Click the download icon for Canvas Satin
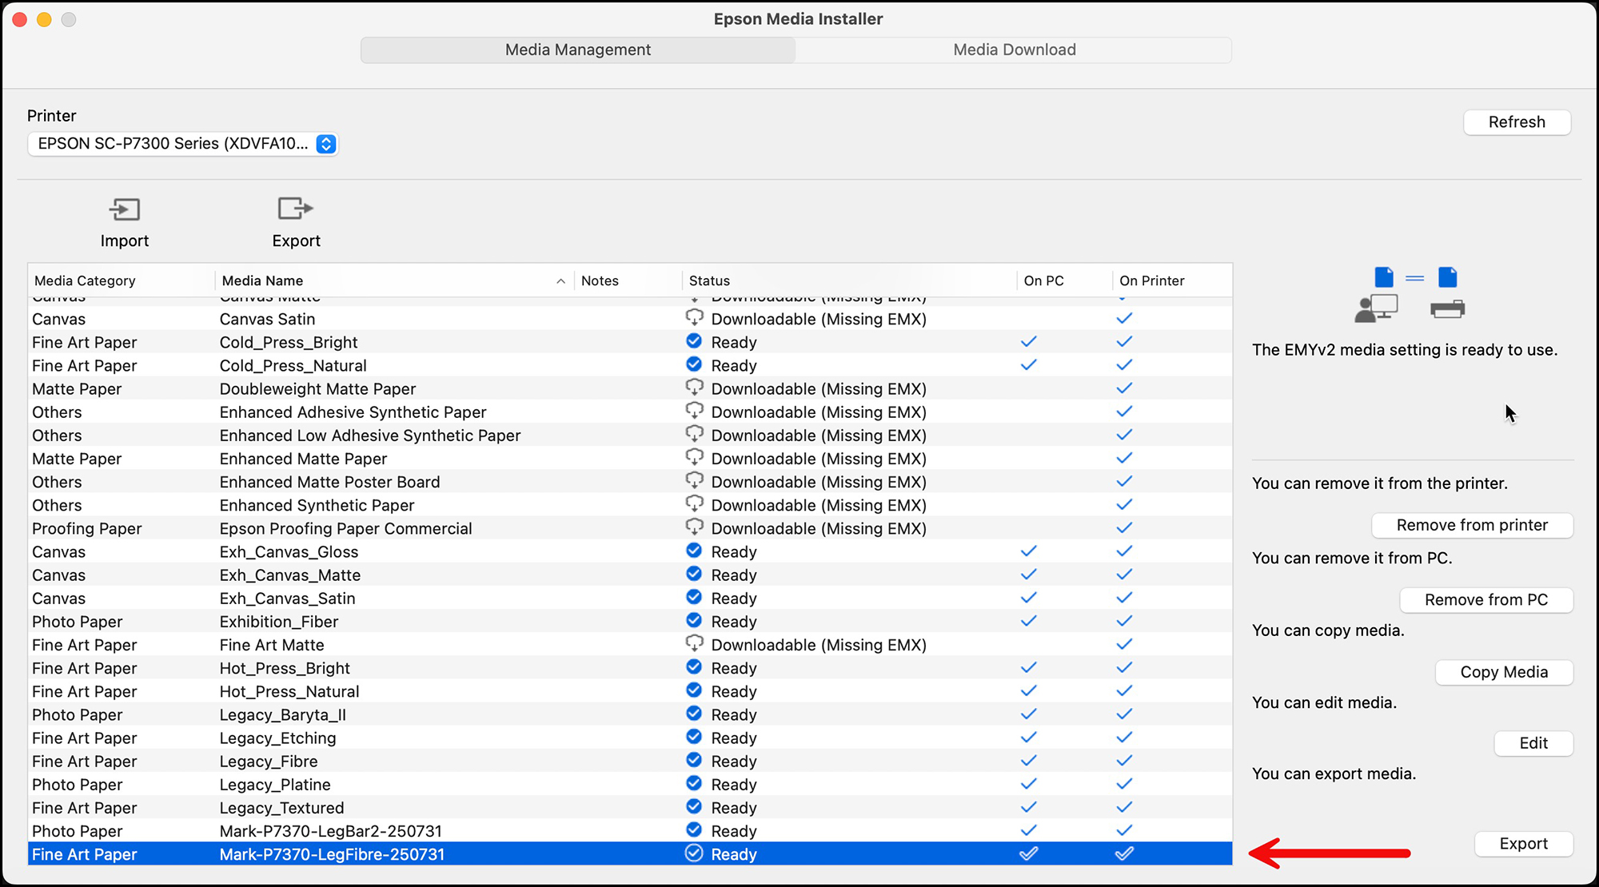1599x887 pixels. click(694, 318)
